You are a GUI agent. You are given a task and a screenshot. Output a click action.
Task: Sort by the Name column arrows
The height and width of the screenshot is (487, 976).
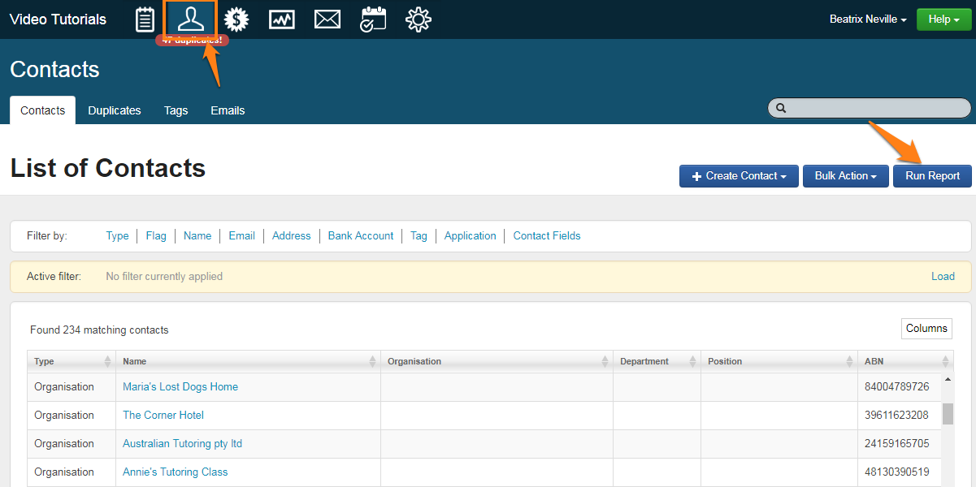click(372, 361)
